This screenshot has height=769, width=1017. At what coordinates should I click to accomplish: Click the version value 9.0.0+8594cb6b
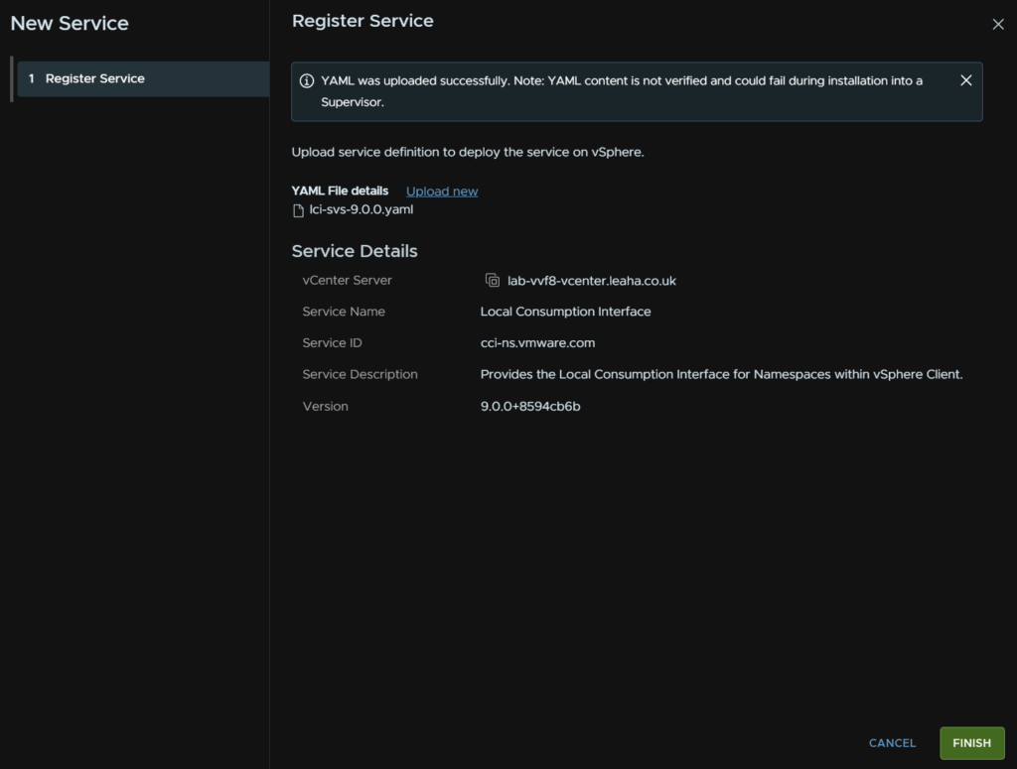pyautogui.click(x=530, y=406)
